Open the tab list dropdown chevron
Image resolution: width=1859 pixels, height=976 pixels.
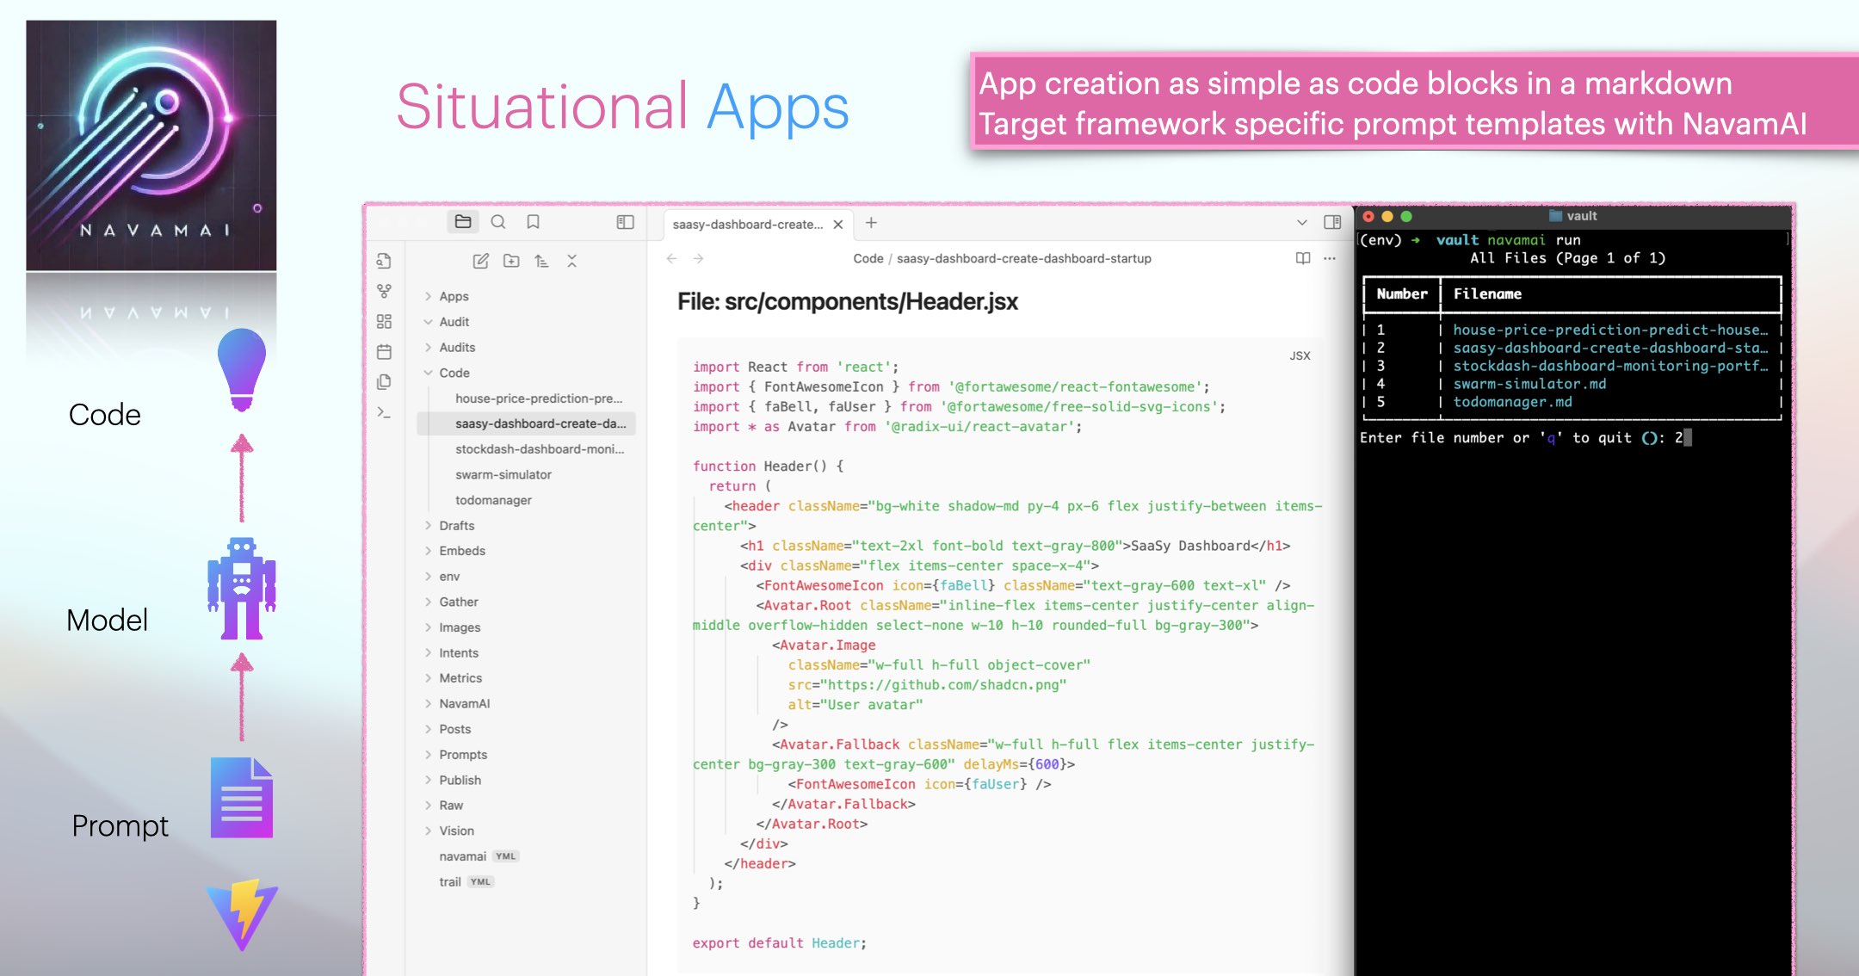pos(1302,223)
